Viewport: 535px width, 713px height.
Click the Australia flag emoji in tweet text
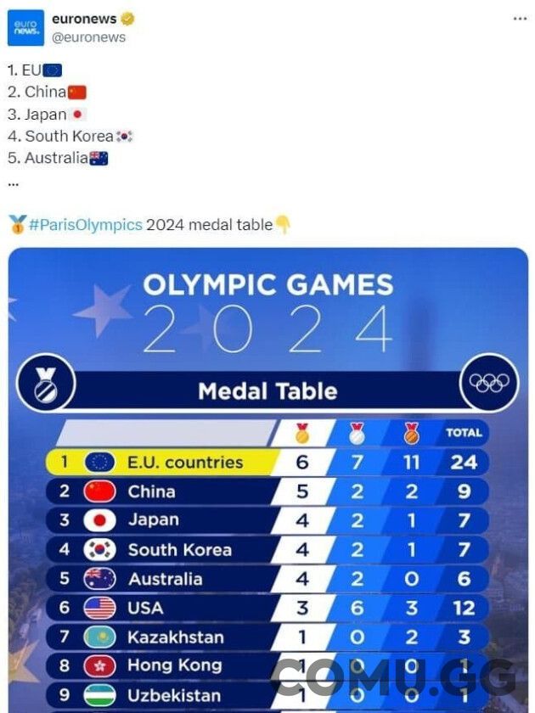(x=99, y=159)
